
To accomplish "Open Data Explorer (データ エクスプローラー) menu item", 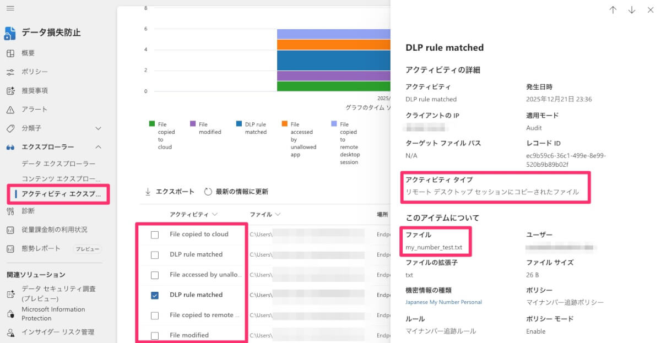I will coord(58,164).
